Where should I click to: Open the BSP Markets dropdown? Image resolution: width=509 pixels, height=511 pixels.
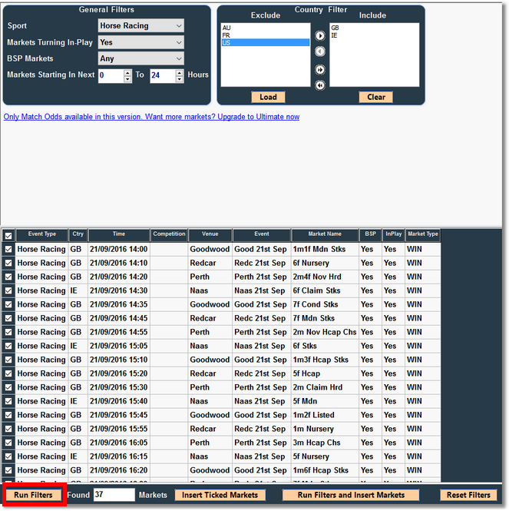click(x=140, y=58)
